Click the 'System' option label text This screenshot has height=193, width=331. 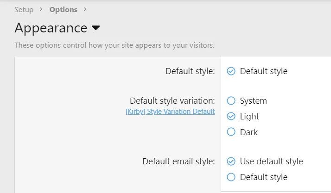(253, 101)
